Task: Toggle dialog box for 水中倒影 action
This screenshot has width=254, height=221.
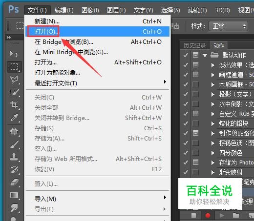Action: click(195, 104)
